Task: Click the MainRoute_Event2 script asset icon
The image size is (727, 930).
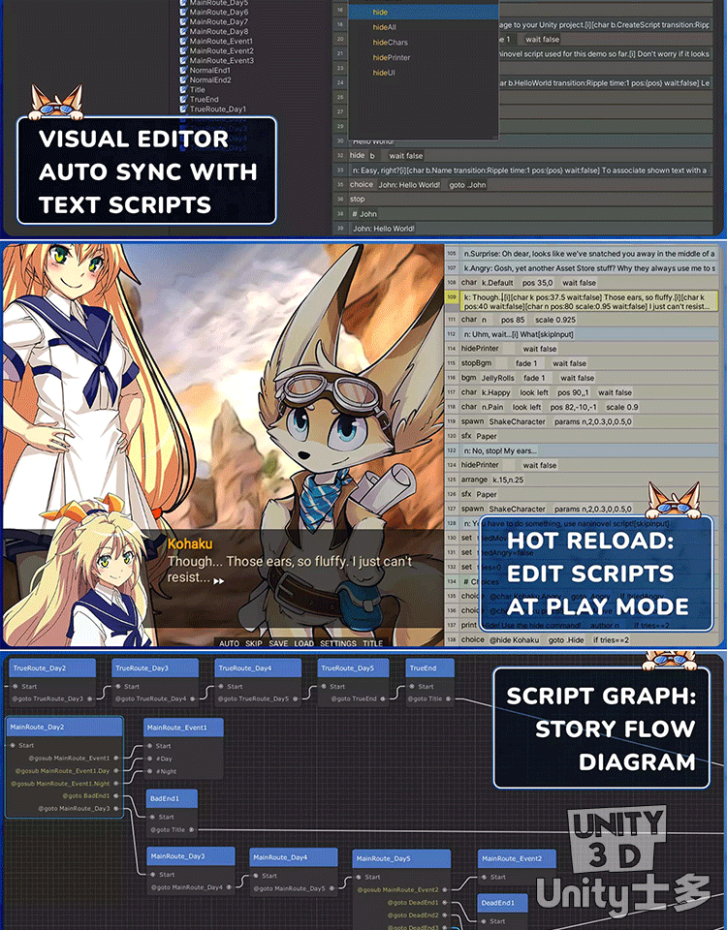Action: point(184,51)
